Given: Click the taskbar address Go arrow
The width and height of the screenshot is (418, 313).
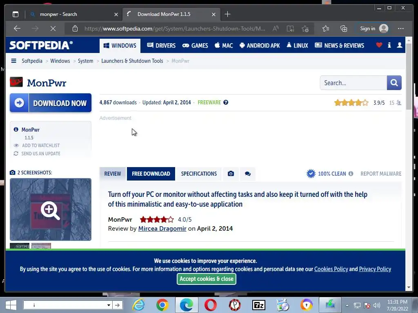Looking at the screenshot, I should (117, 305).
